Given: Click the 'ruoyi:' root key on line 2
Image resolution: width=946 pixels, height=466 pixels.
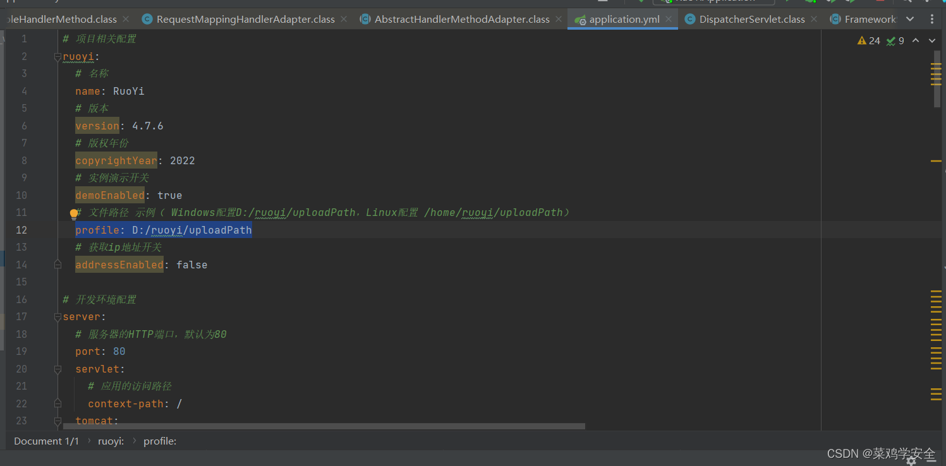Looking at the screenshot, I should click(81, 56).
